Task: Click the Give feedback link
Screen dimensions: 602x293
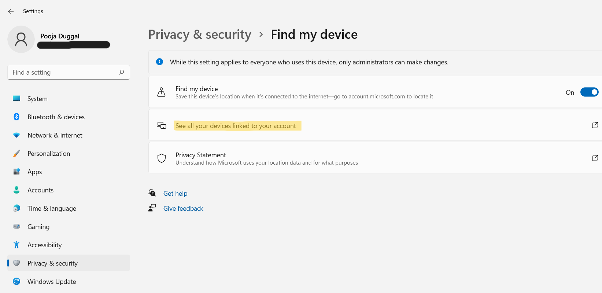Action: [x=183, y=209]
